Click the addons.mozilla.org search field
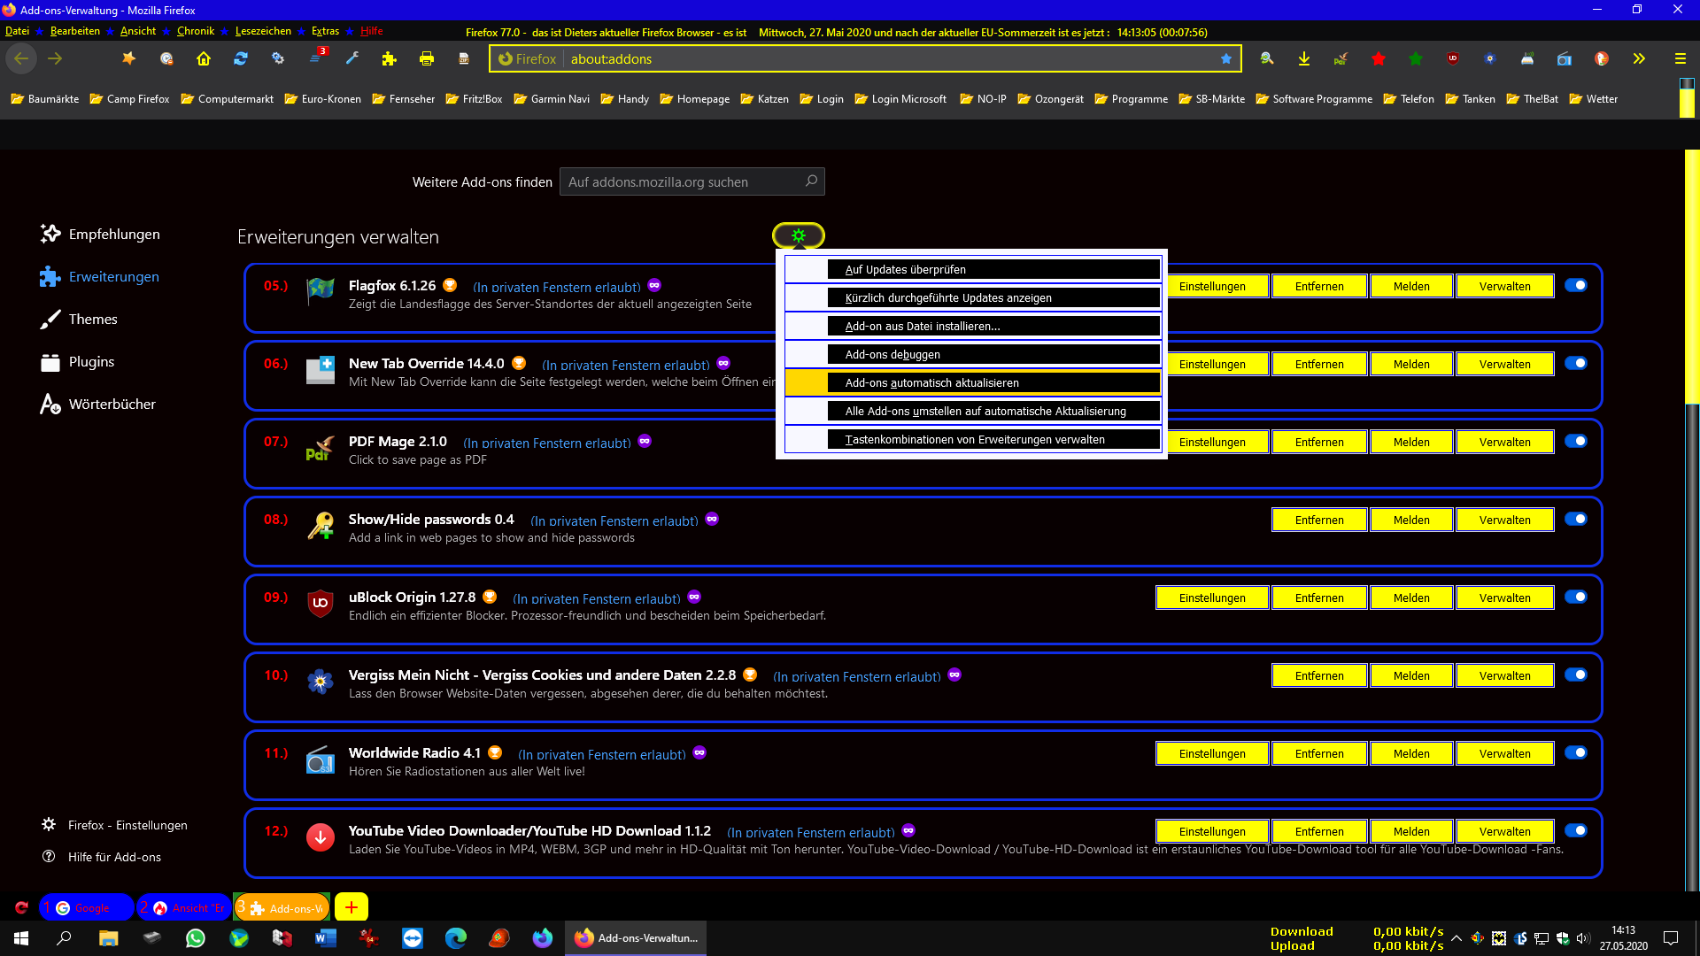Screen dimensions: 1700x956 [x=682, y=182]
